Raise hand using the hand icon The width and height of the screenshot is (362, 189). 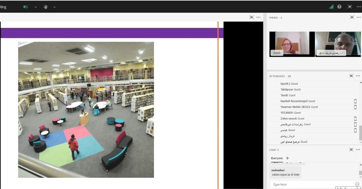46,7
